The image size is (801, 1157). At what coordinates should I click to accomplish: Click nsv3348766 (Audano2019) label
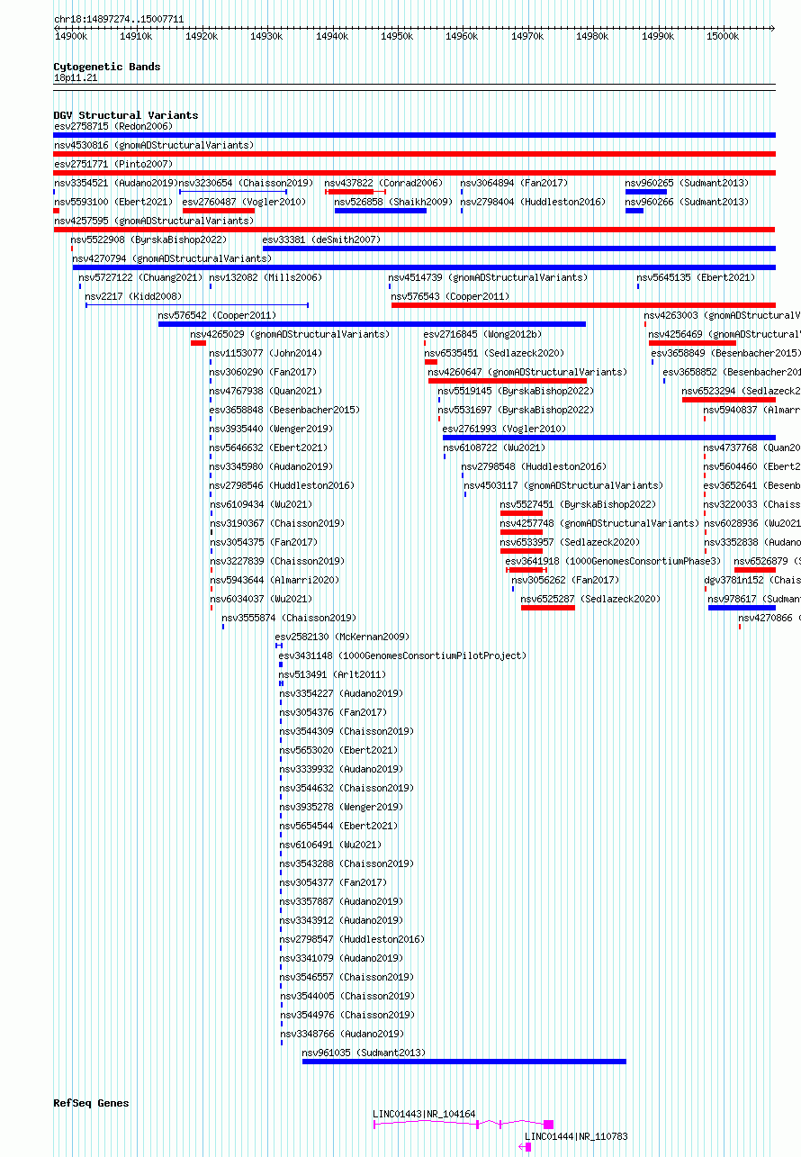(341, 1034)
